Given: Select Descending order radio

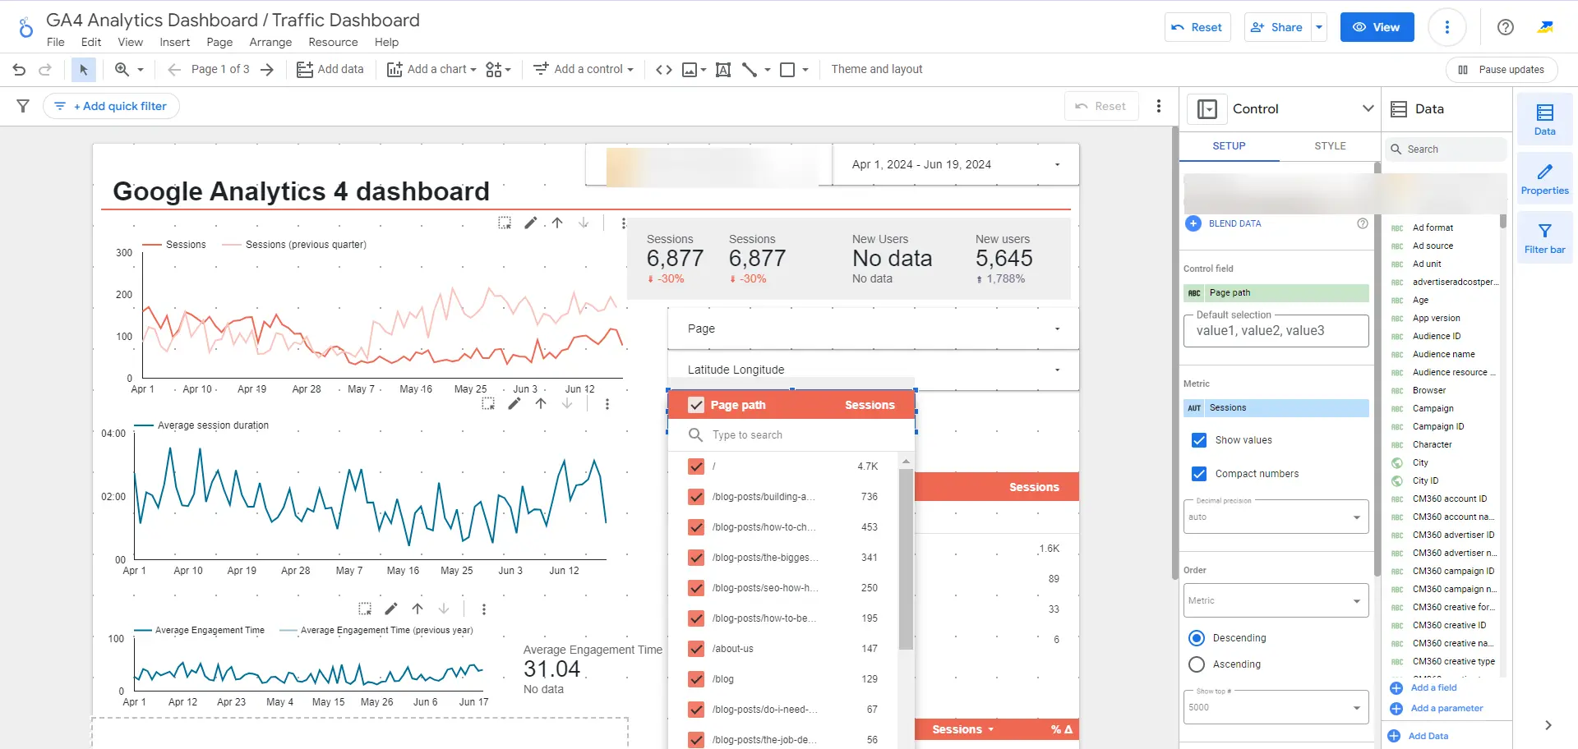Looking at the screenshot, I should (x=1197, y=638).
